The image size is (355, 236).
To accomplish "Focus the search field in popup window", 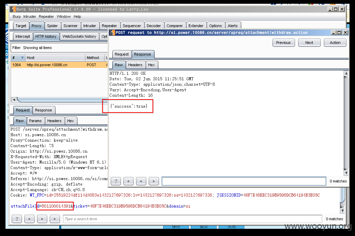I will [x=244, y=181].
